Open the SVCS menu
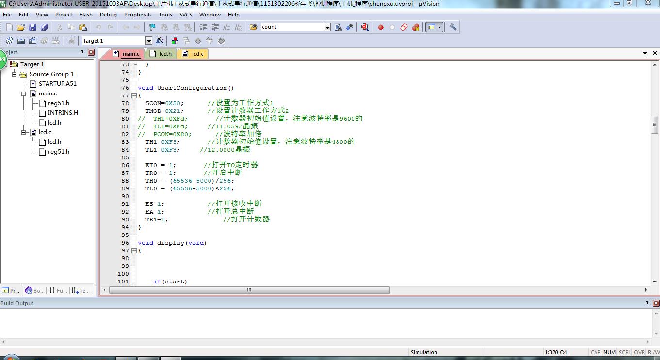 (x=186, y=15)
